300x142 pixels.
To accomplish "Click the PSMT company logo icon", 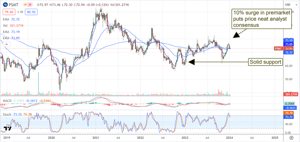I will [x=5, y=4].
